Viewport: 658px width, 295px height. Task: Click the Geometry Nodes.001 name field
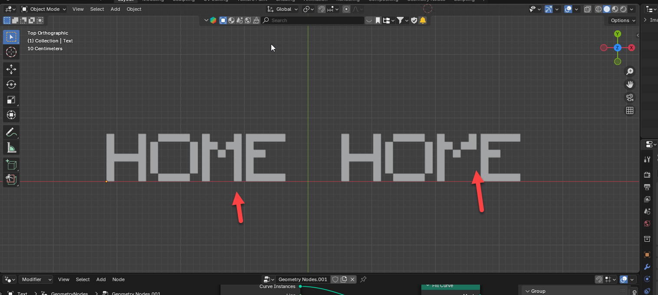click(303, 279)
